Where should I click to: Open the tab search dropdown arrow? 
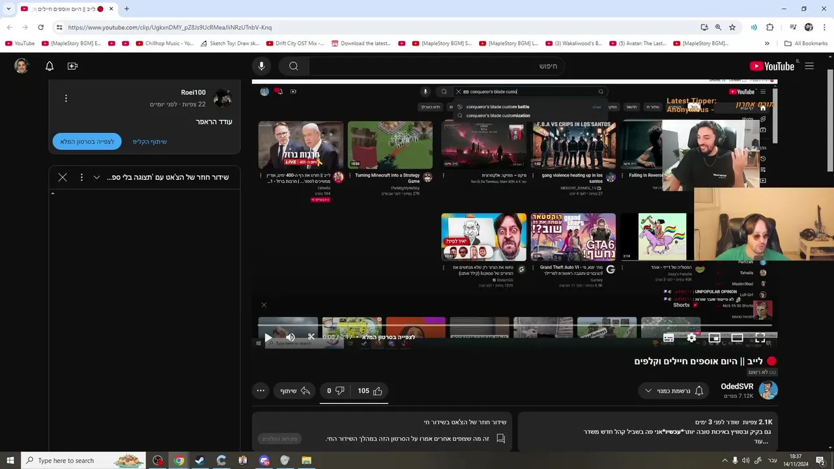[7, 8]
